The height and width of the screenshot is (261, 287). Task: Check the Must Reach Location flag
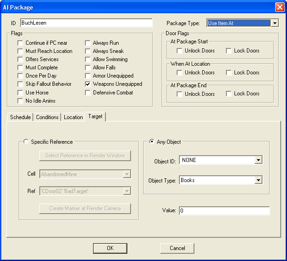point(21,51)
